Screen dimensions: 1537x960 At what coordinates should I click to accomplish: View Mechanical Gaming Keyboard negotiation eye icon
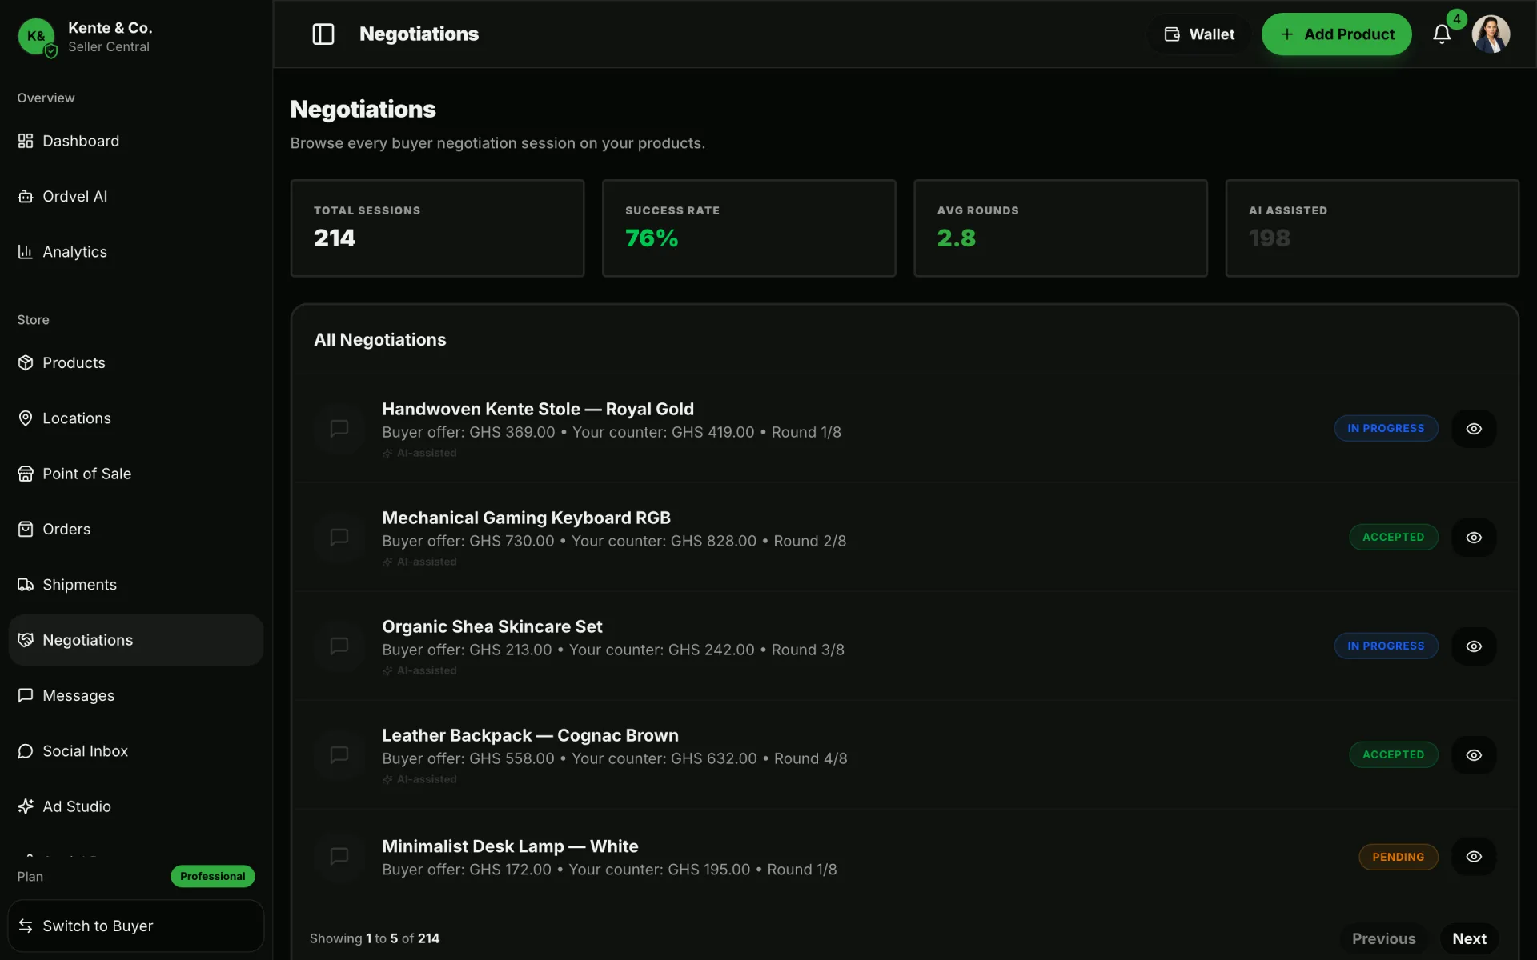click(1474, 538)
